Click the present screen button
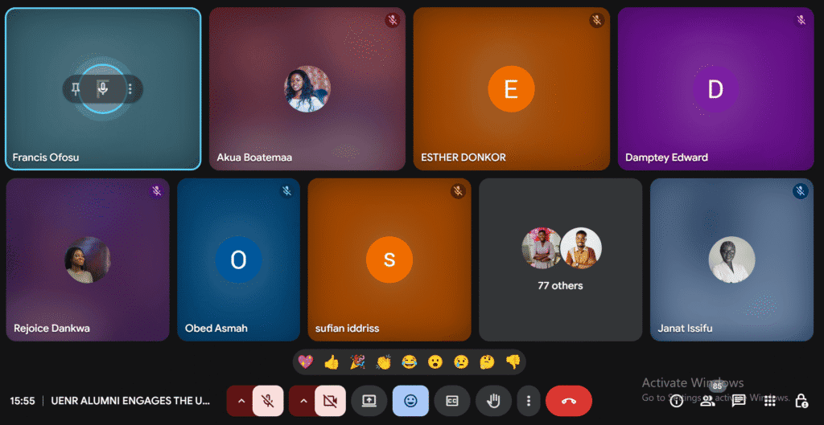Screen dimensions: 824x425 pos(369,400)
